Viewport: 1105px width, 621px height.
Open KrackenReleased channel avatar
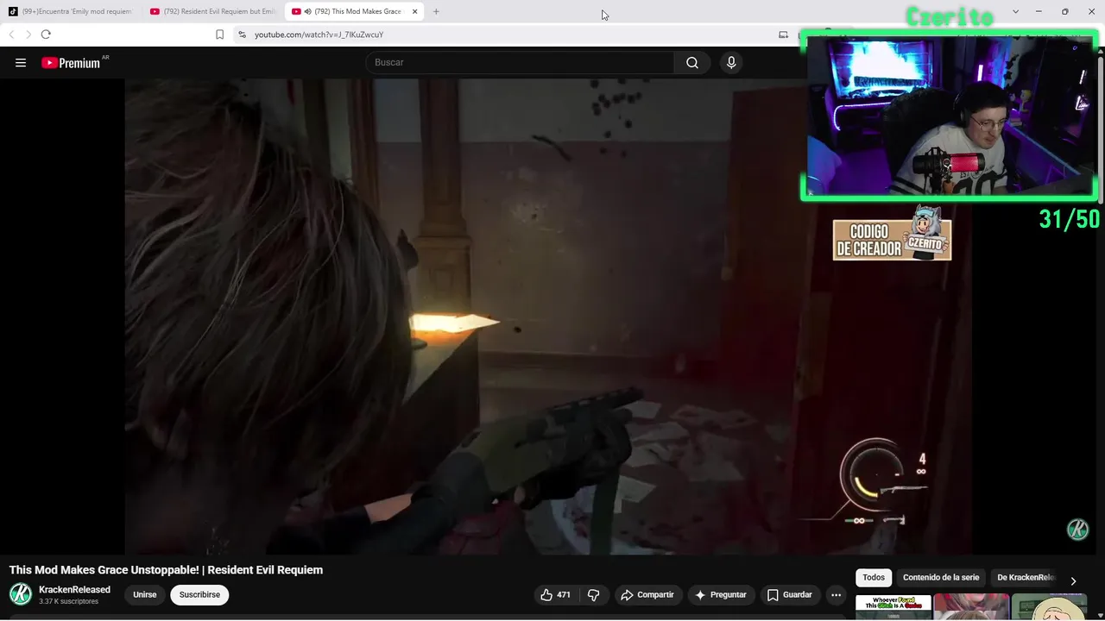21,594
